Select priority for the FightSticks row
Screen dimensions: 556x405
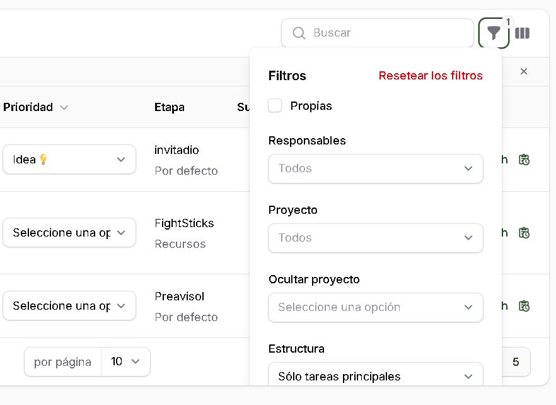(69, 233)
